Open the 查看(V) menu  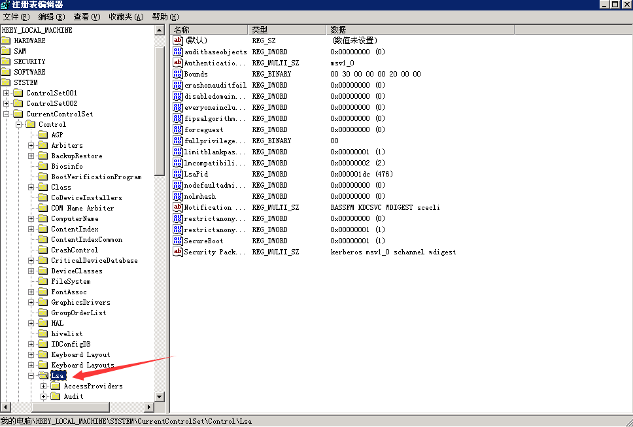(86, 17)
